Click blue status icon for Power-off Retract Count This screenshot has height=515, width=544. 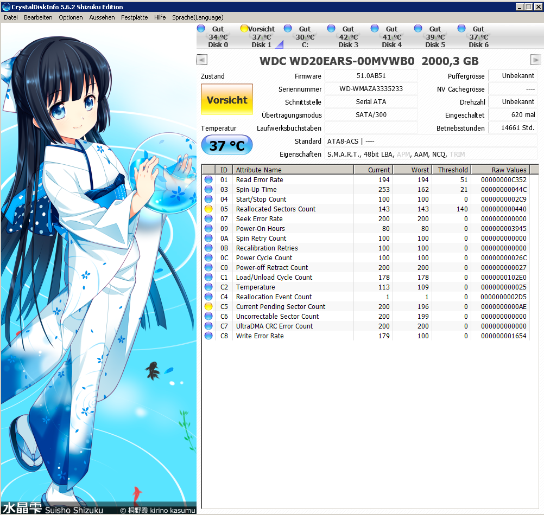[208, 267]
